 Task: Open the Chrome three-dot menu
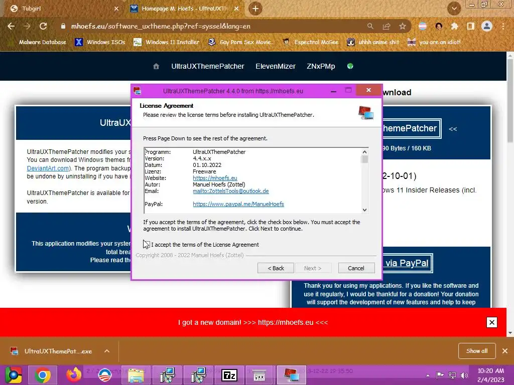[x=503, y=26]
